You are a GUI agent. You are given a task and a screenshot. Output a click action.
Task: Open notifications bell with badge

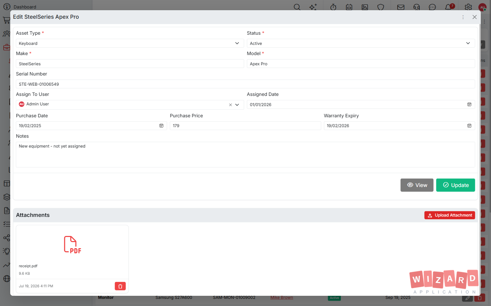(x=449, y=7)
